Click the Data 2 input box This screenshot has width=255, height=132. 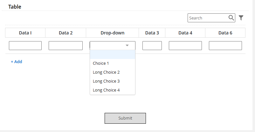click(x=65, y=46)
